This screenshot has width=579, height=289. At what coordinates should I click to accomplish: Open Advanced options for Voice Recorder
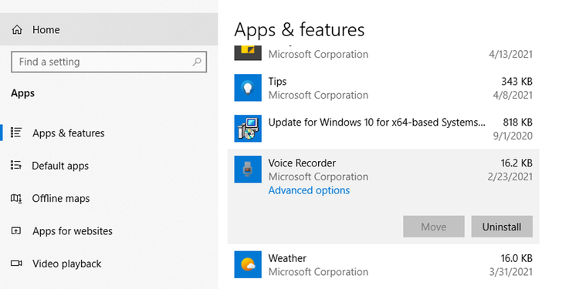[x=309, y=190]
